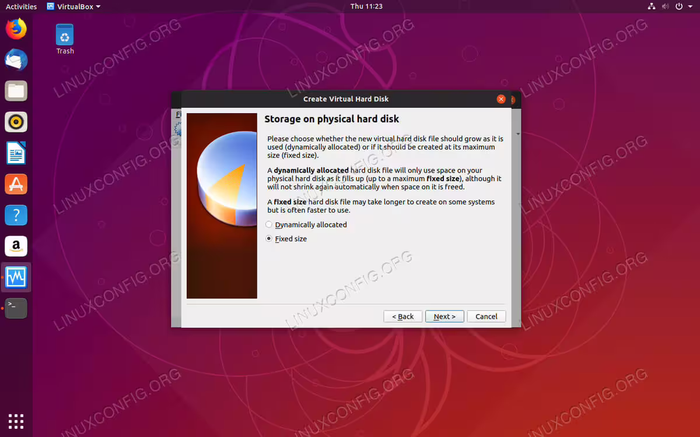Cancel the Create Virtual Hard Disk dialog

[487, 316]
